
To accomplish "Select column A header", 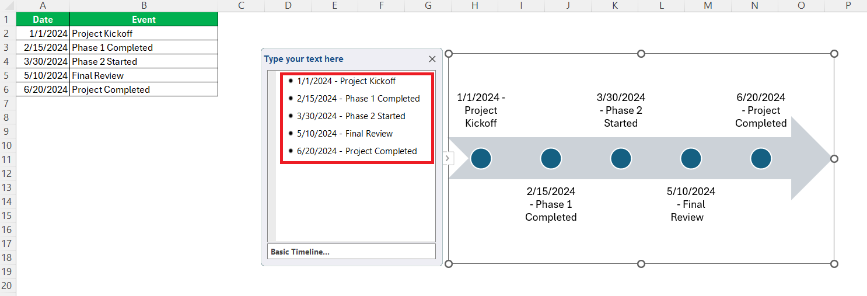I will [43, 5].
